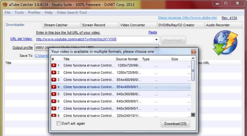Image resolution: width=247 pixels, height=136 pixels.
Task: Select row 2 with format 1280x720/9/0/
Action: (x=121, y=73)
